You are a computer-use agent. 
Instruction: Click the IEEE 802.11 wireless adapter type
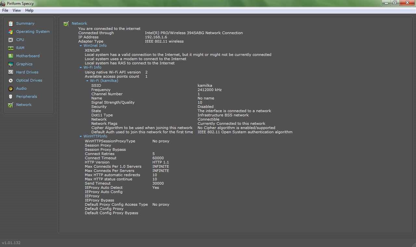(x=164, y=41)
